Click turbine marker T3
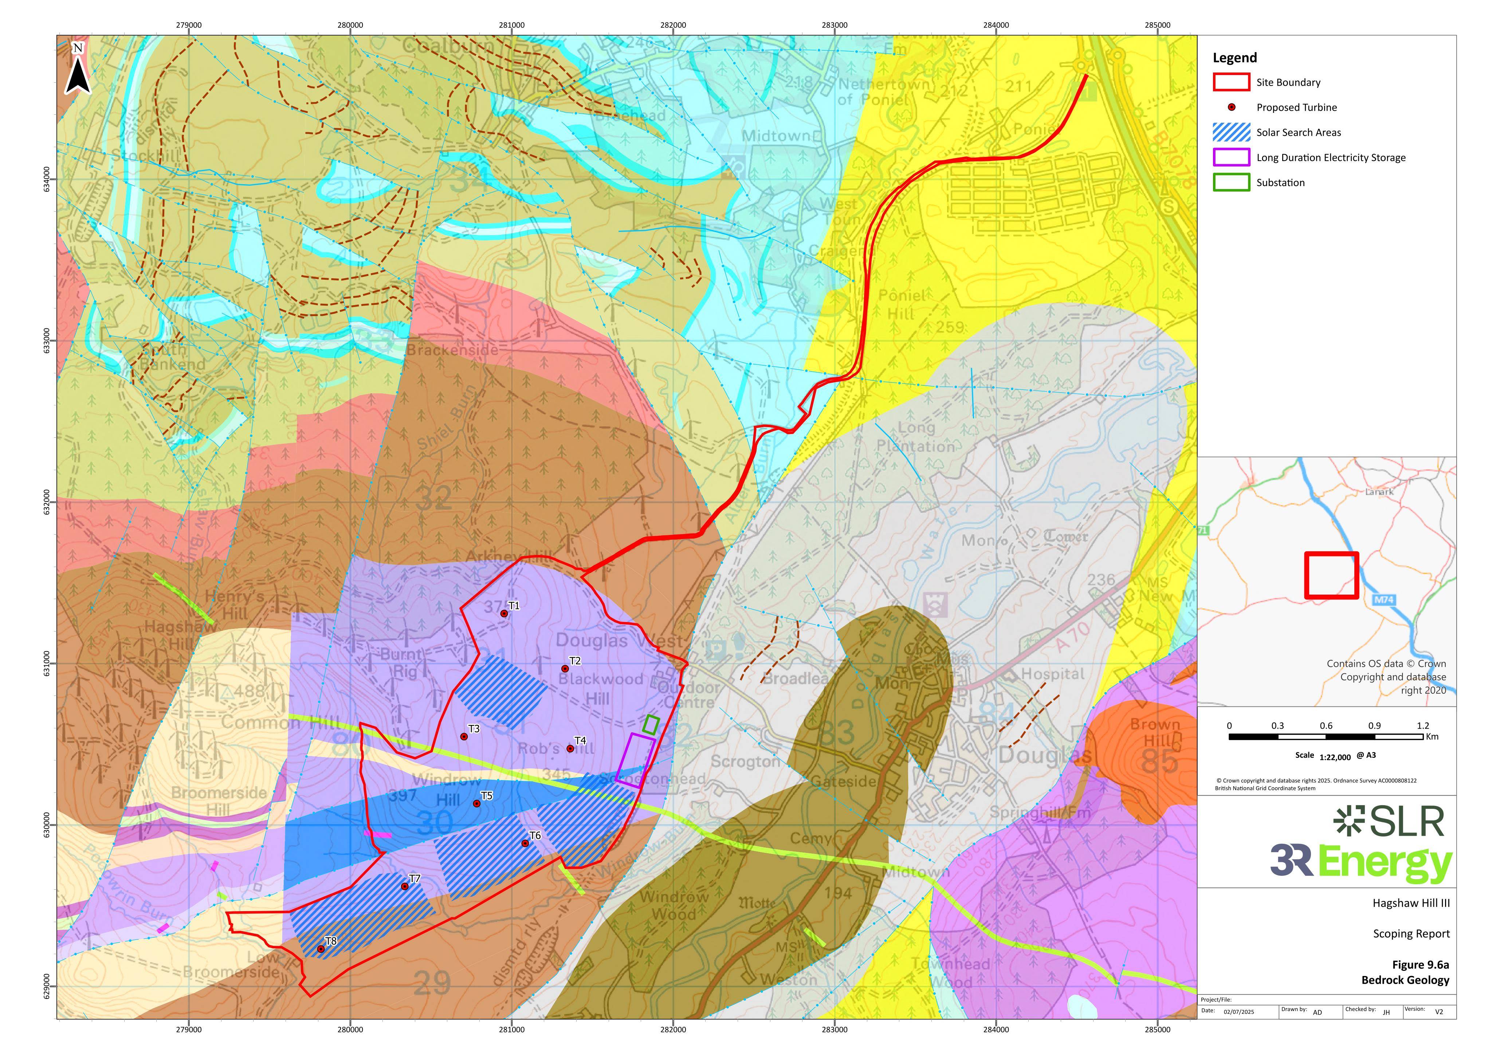Image resolution: width=1492 pixels, height=1055 pixels. [x=464, y=737]
